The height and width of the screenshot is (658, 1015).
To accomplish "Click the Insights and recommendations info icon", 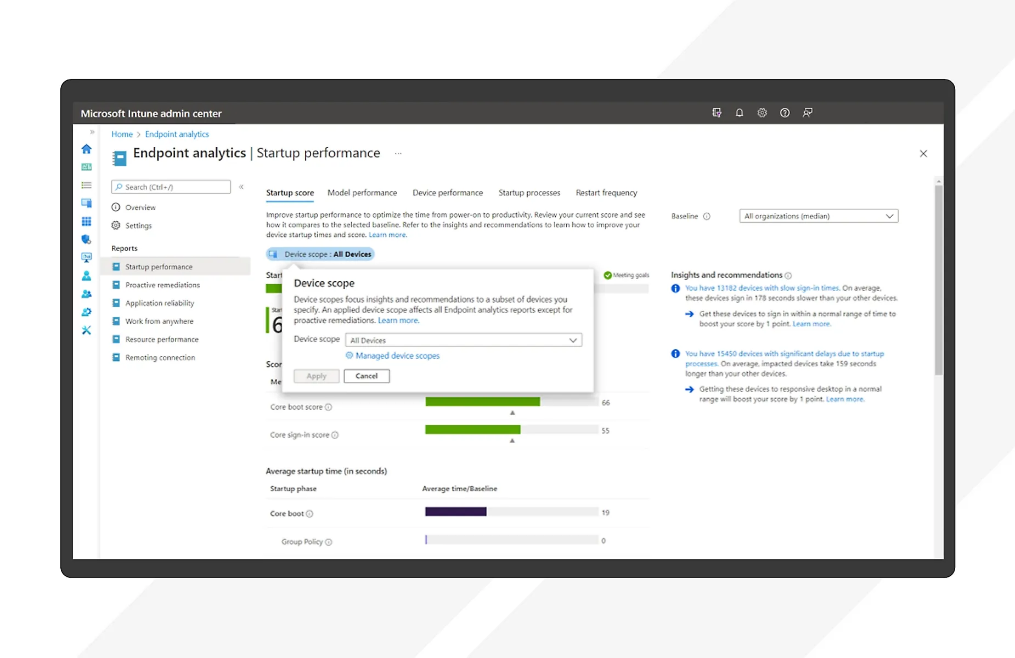I will click(x=788, y=275).
